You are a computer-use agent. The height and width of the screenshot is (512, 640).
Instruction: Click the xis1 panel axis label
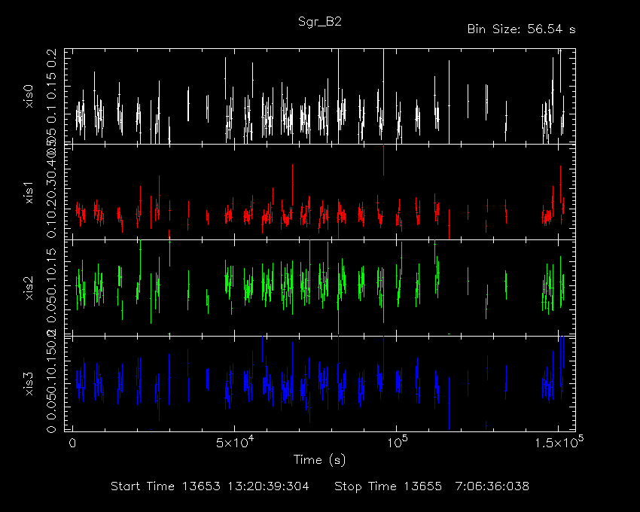pyautogui.click(x=29, y=192)
